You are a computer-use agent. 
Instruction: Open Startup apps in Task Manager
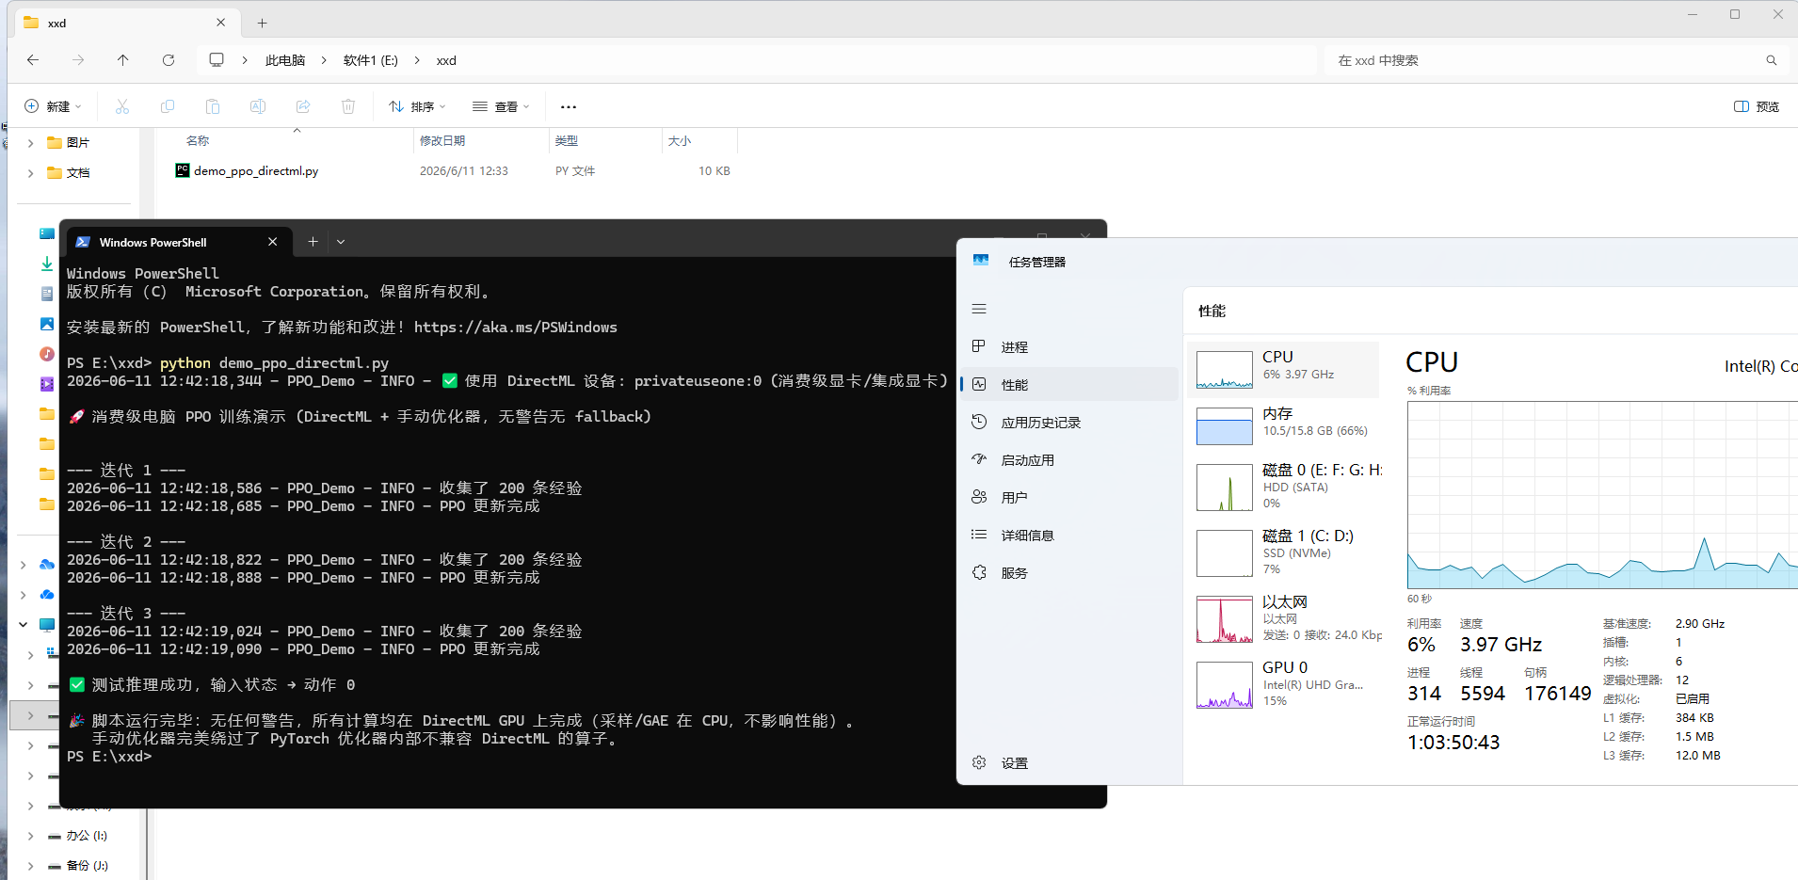click(x=1069, y=460)
